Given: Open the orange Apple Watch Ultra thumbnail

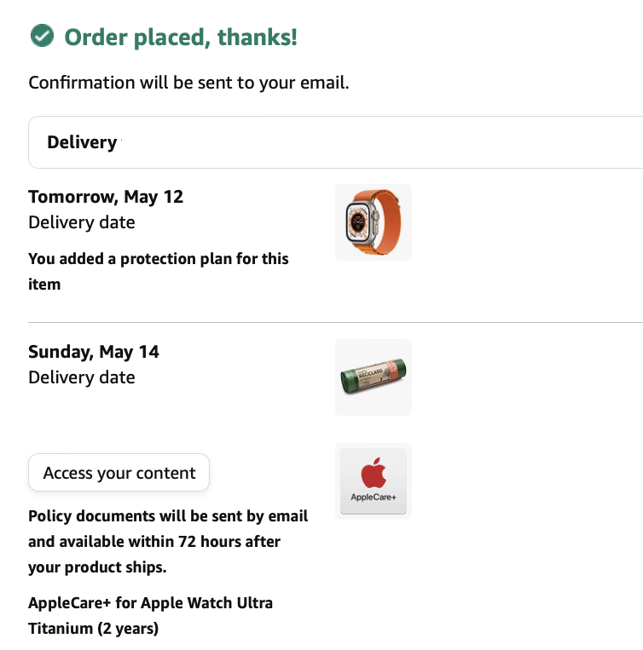Looking at the screenshot, I should point(373,222).
